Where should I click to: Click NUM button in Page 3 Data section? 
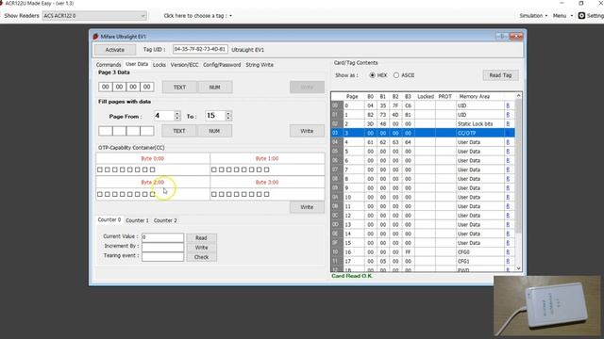point(214,88)
